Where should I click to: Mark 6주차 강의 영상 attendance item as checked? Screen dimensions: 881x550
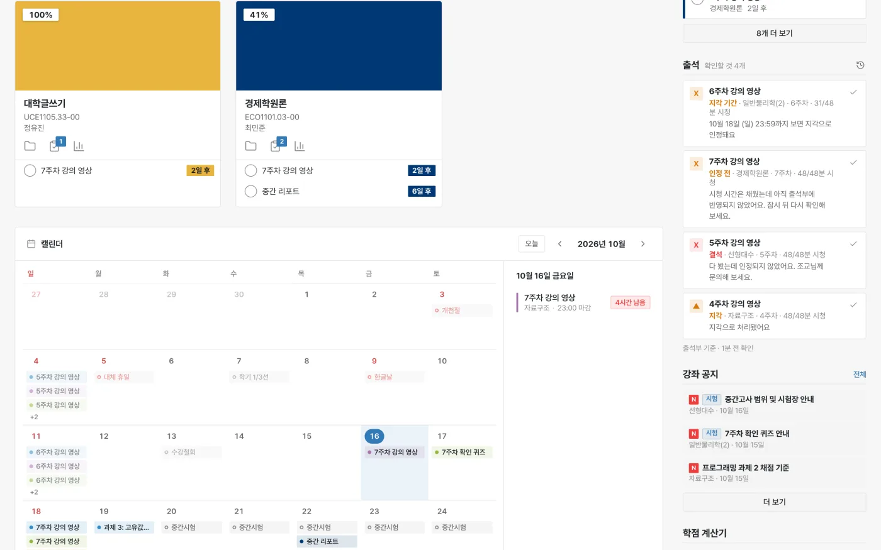tap(853, 92)
